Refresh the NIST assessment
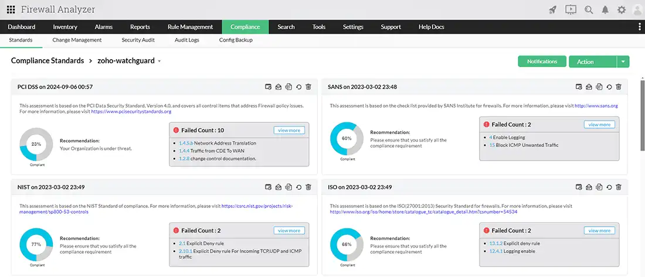This screenshot has width=645, height=277. (299, 187)
